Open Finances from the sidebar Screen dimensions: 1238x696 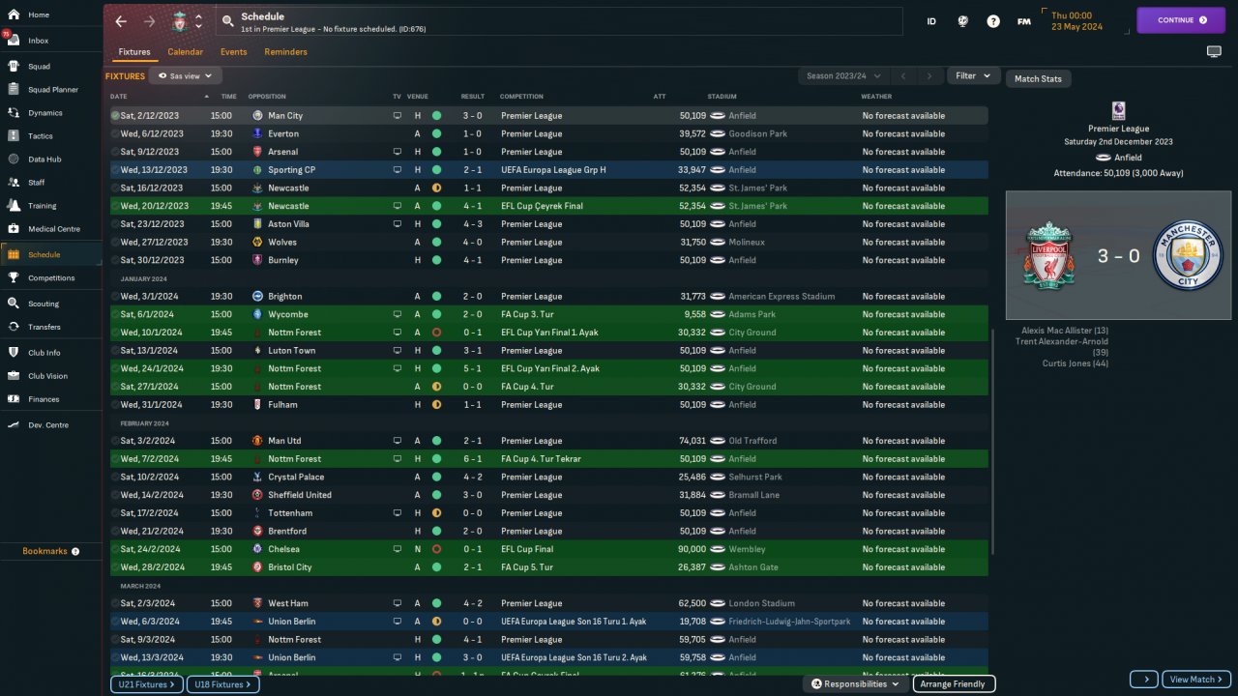[x=51, y=399]
